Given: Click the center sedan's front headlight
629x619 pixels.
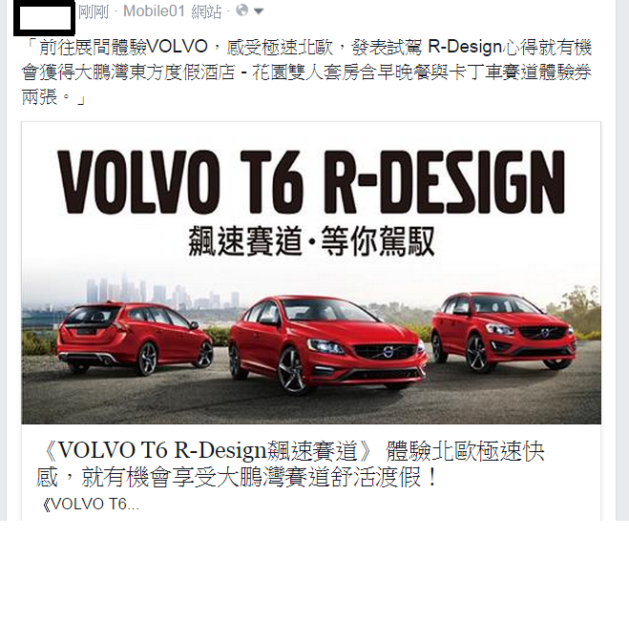Looking at the screenshot, I should (325, 346).
